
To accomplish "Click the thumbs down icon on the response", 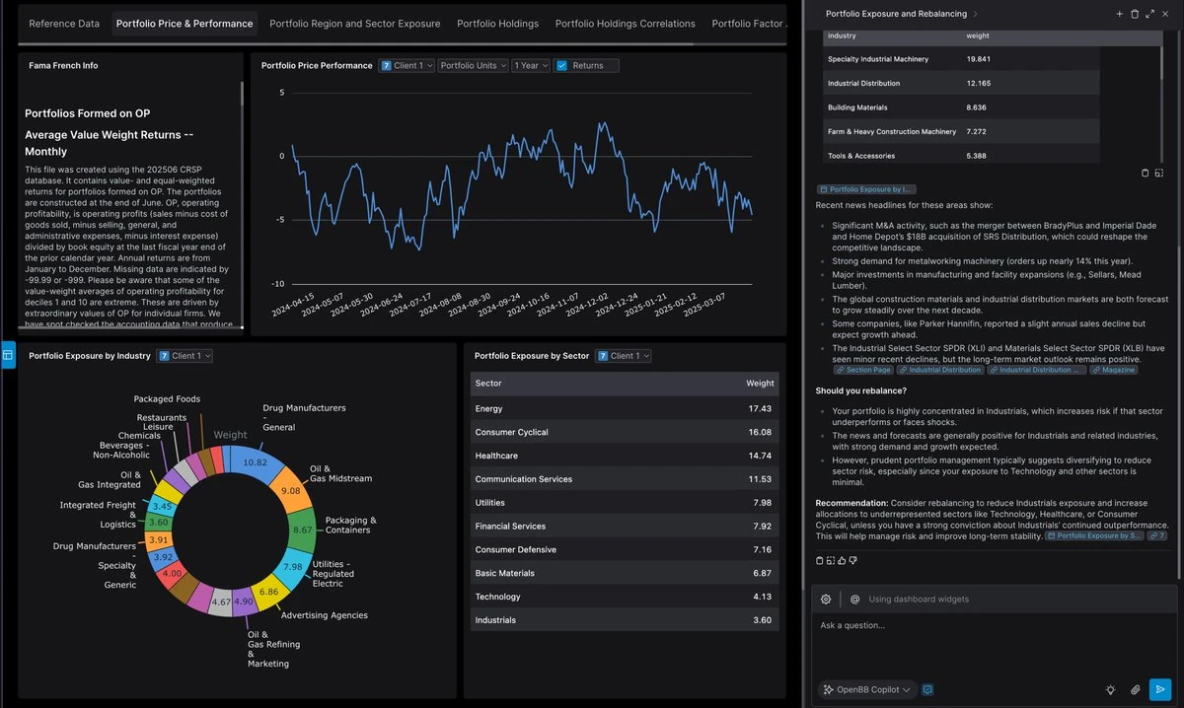I will (x=852, y=560).
